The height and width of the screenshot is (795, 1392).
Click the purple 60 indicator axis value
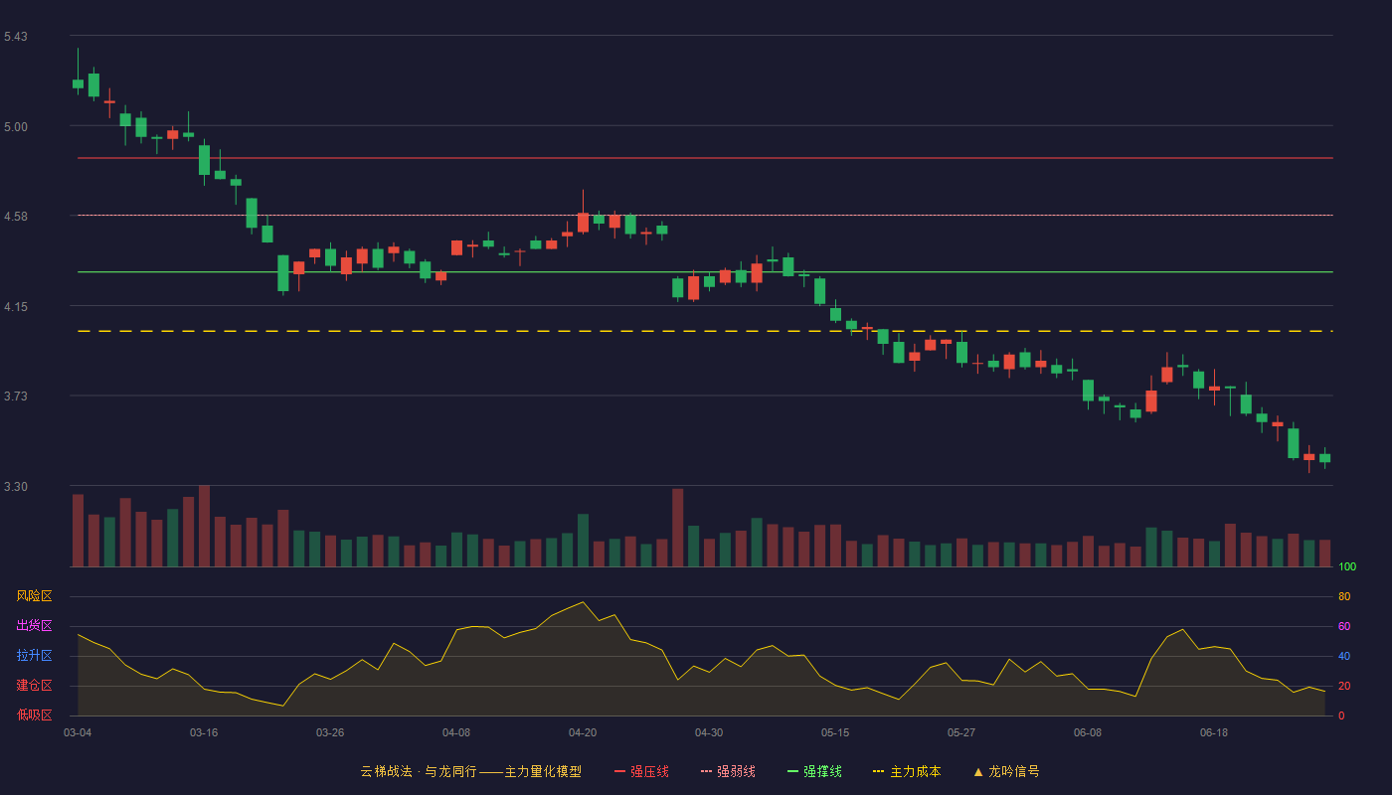pyautogui.click(x=1344, y=627)
